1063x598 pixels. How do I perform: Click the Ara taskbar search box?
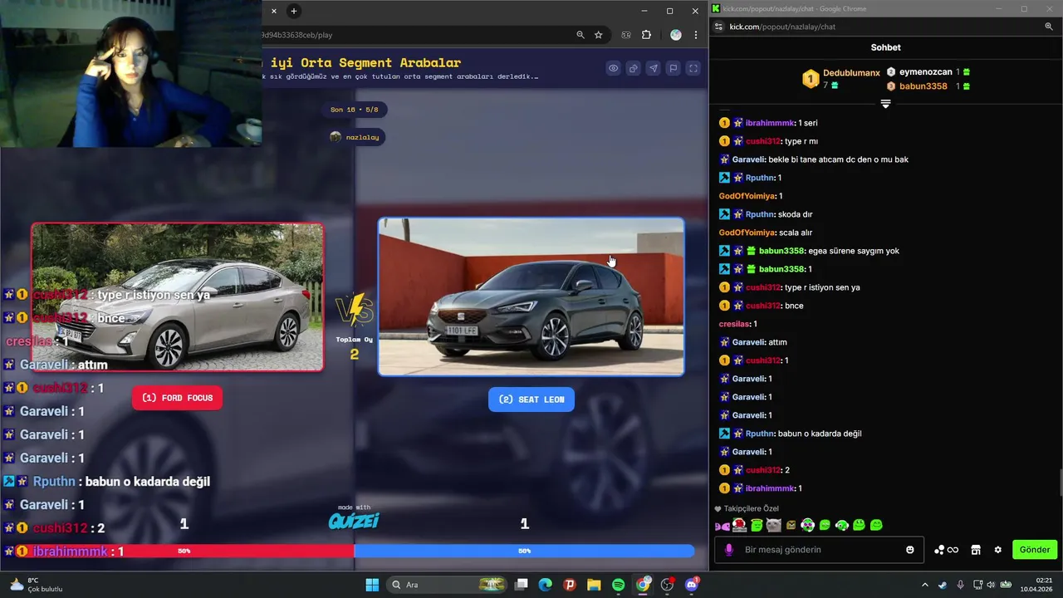(448, 585)
